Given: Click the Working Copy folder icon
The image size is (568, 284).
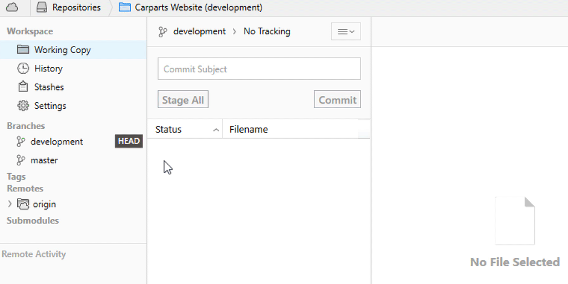Looking at the screenshot, I should click(x=23, y=49).
